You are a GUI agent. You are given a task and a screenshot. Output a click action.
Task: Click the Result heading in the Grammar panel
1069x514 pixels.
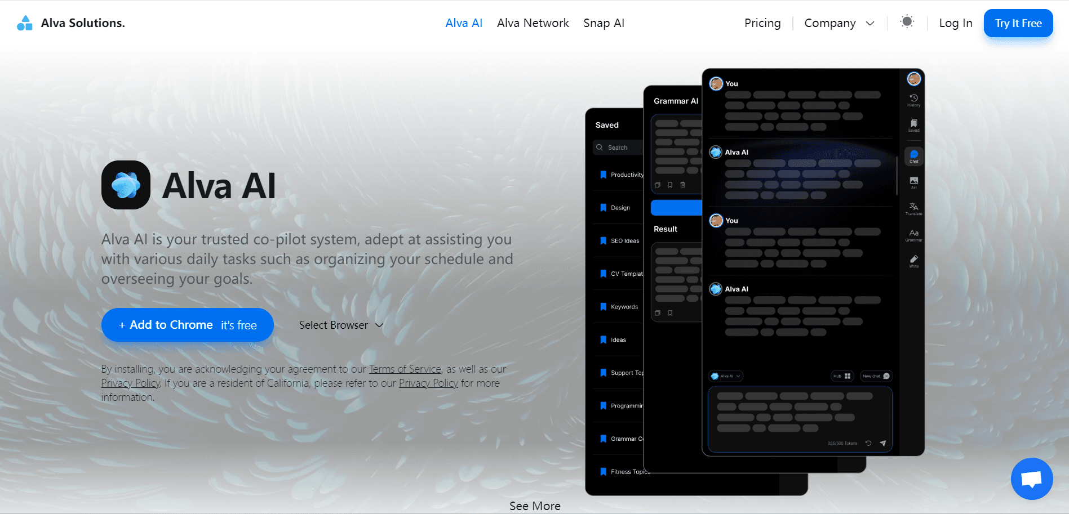(666, 229)
